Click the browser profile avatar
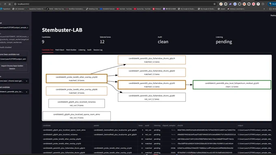The height and width of the screenshot is (155, 276). (x=270, y=4)
